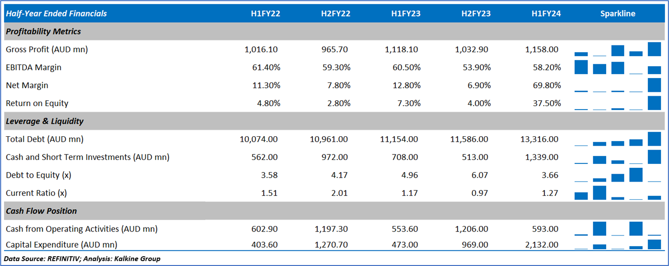Click the H1FY22 column header
Screen dimensions: 669x266
(x=265, y=13)
